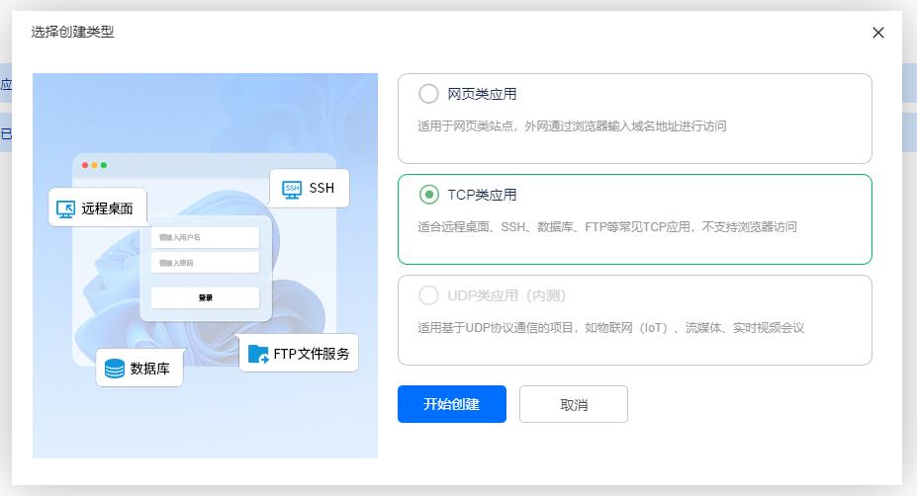Click the 请输入用户名 field in illustration
The width and height of the screenshot is (917, 496).
[206, 237]
